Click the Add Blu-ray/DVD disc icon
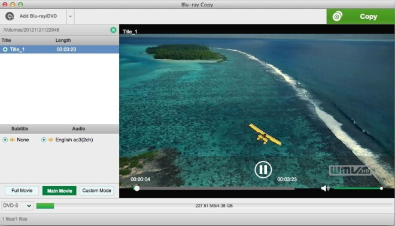 click(10, 16)
